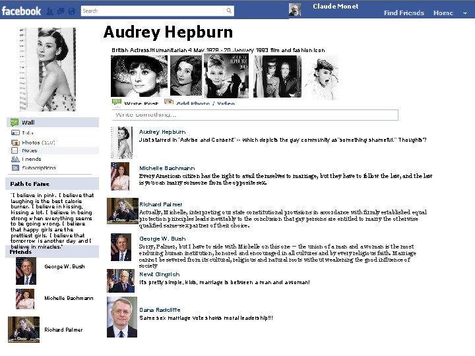475x356 pixels.
Task: Click in the Search field
Action: [x=153, y=11]
